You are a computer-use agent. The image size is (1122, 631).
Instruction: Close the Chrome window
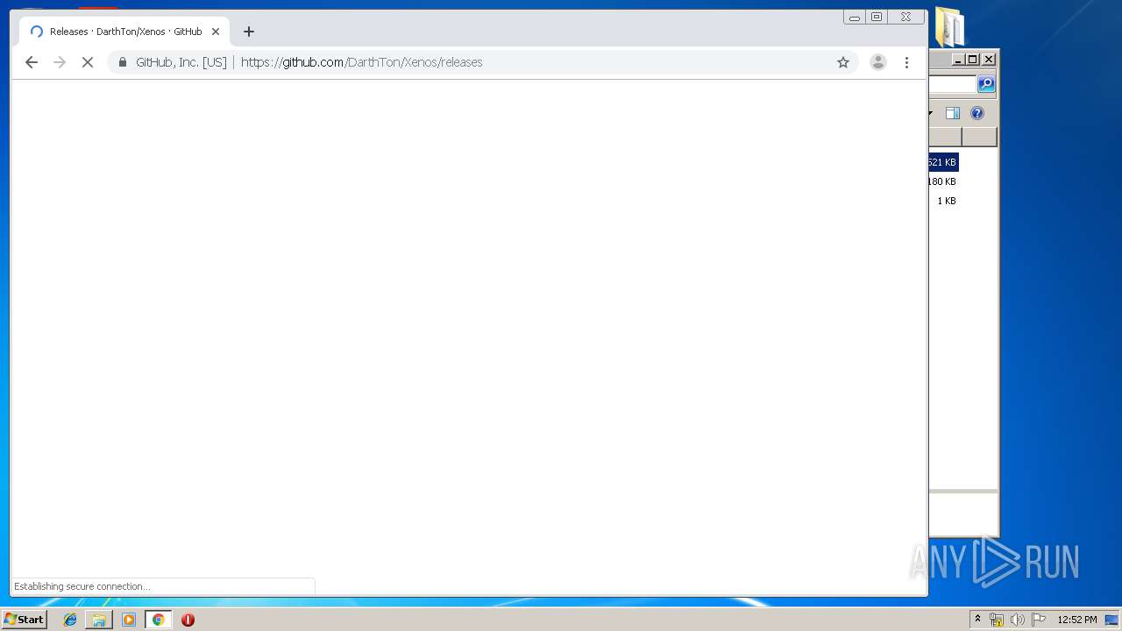(906, 17)
